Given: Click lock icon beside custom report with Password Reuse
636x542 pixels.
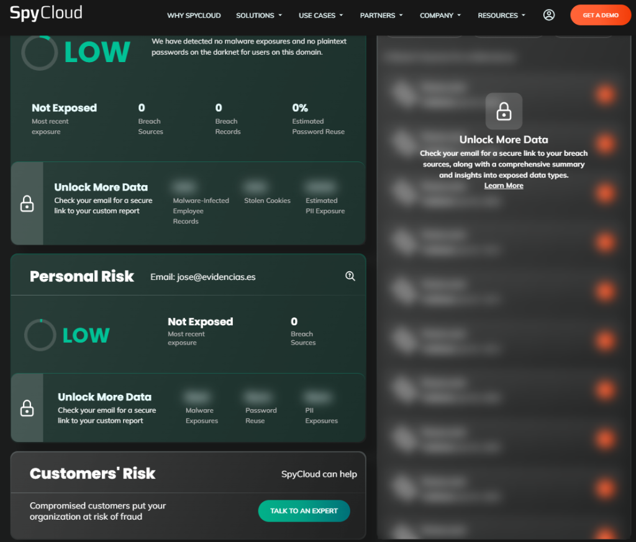Looking at the screenshot, I should [x=27, y=409].
